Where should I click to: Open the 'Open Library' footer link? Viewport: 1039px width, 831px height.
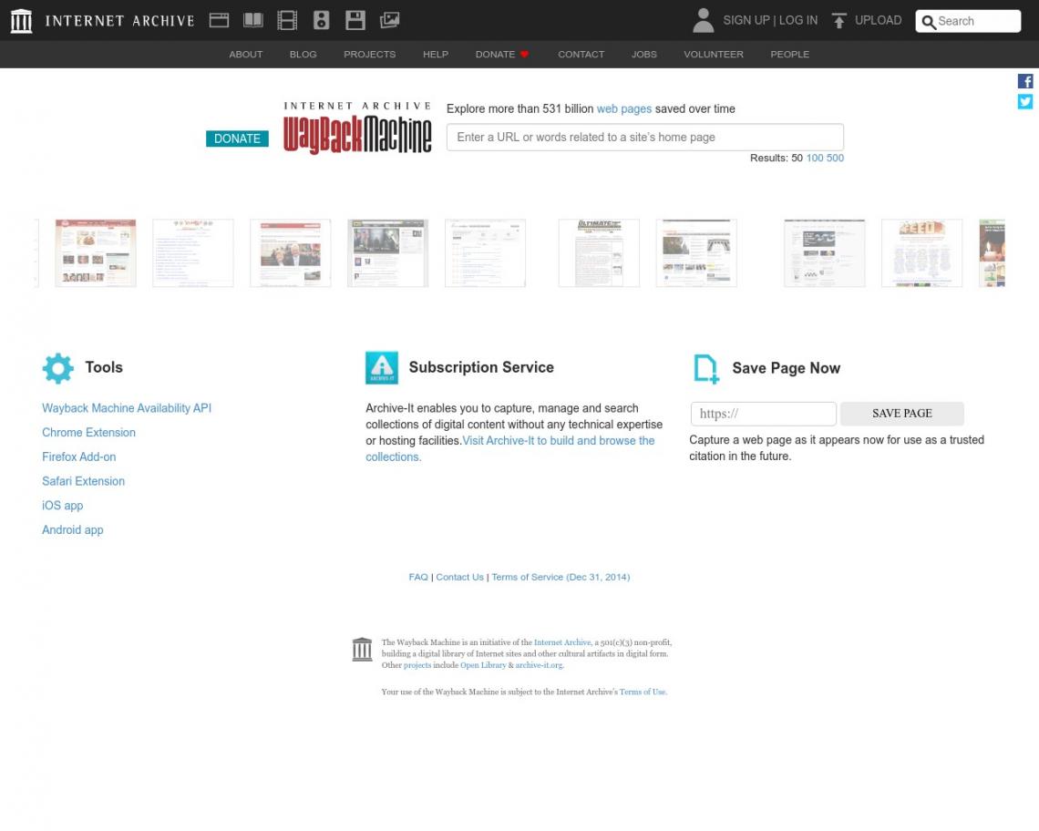483,665
